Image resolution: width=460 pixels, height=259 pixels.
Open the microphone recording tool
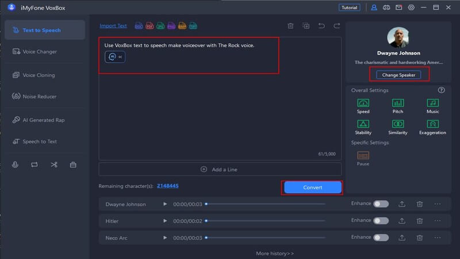pyautogui.click(x=15, y=165)
